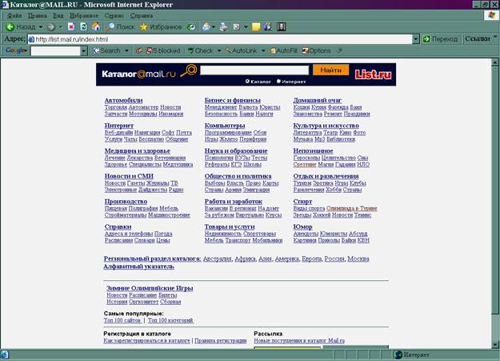Open the Правила регистрации link
The width and height of the screenshot is (500, 361).
(x=221, y=340)
